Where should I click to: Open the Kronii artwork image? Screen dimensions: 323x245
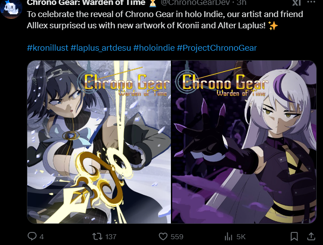(x=99, y=142)
